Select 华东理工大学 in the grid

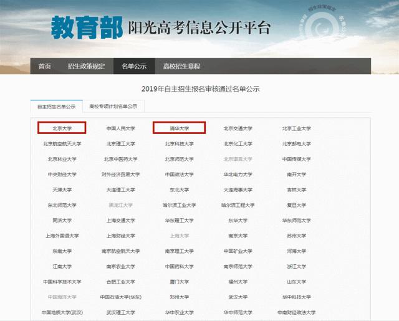click(180, 221)
